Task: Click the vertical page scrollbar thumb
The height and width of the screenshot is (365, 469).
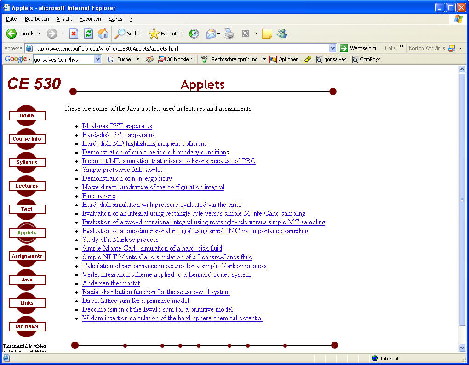Action: click(x=463, y=199)
